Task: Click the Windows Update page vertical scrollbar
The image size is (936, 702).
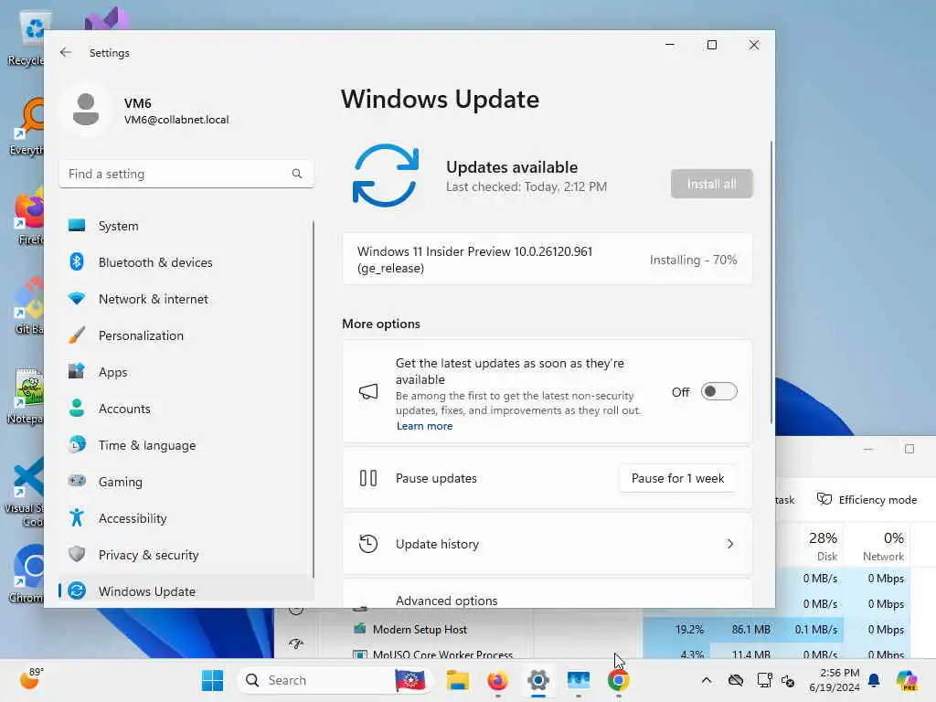Action: pos(771,282)
